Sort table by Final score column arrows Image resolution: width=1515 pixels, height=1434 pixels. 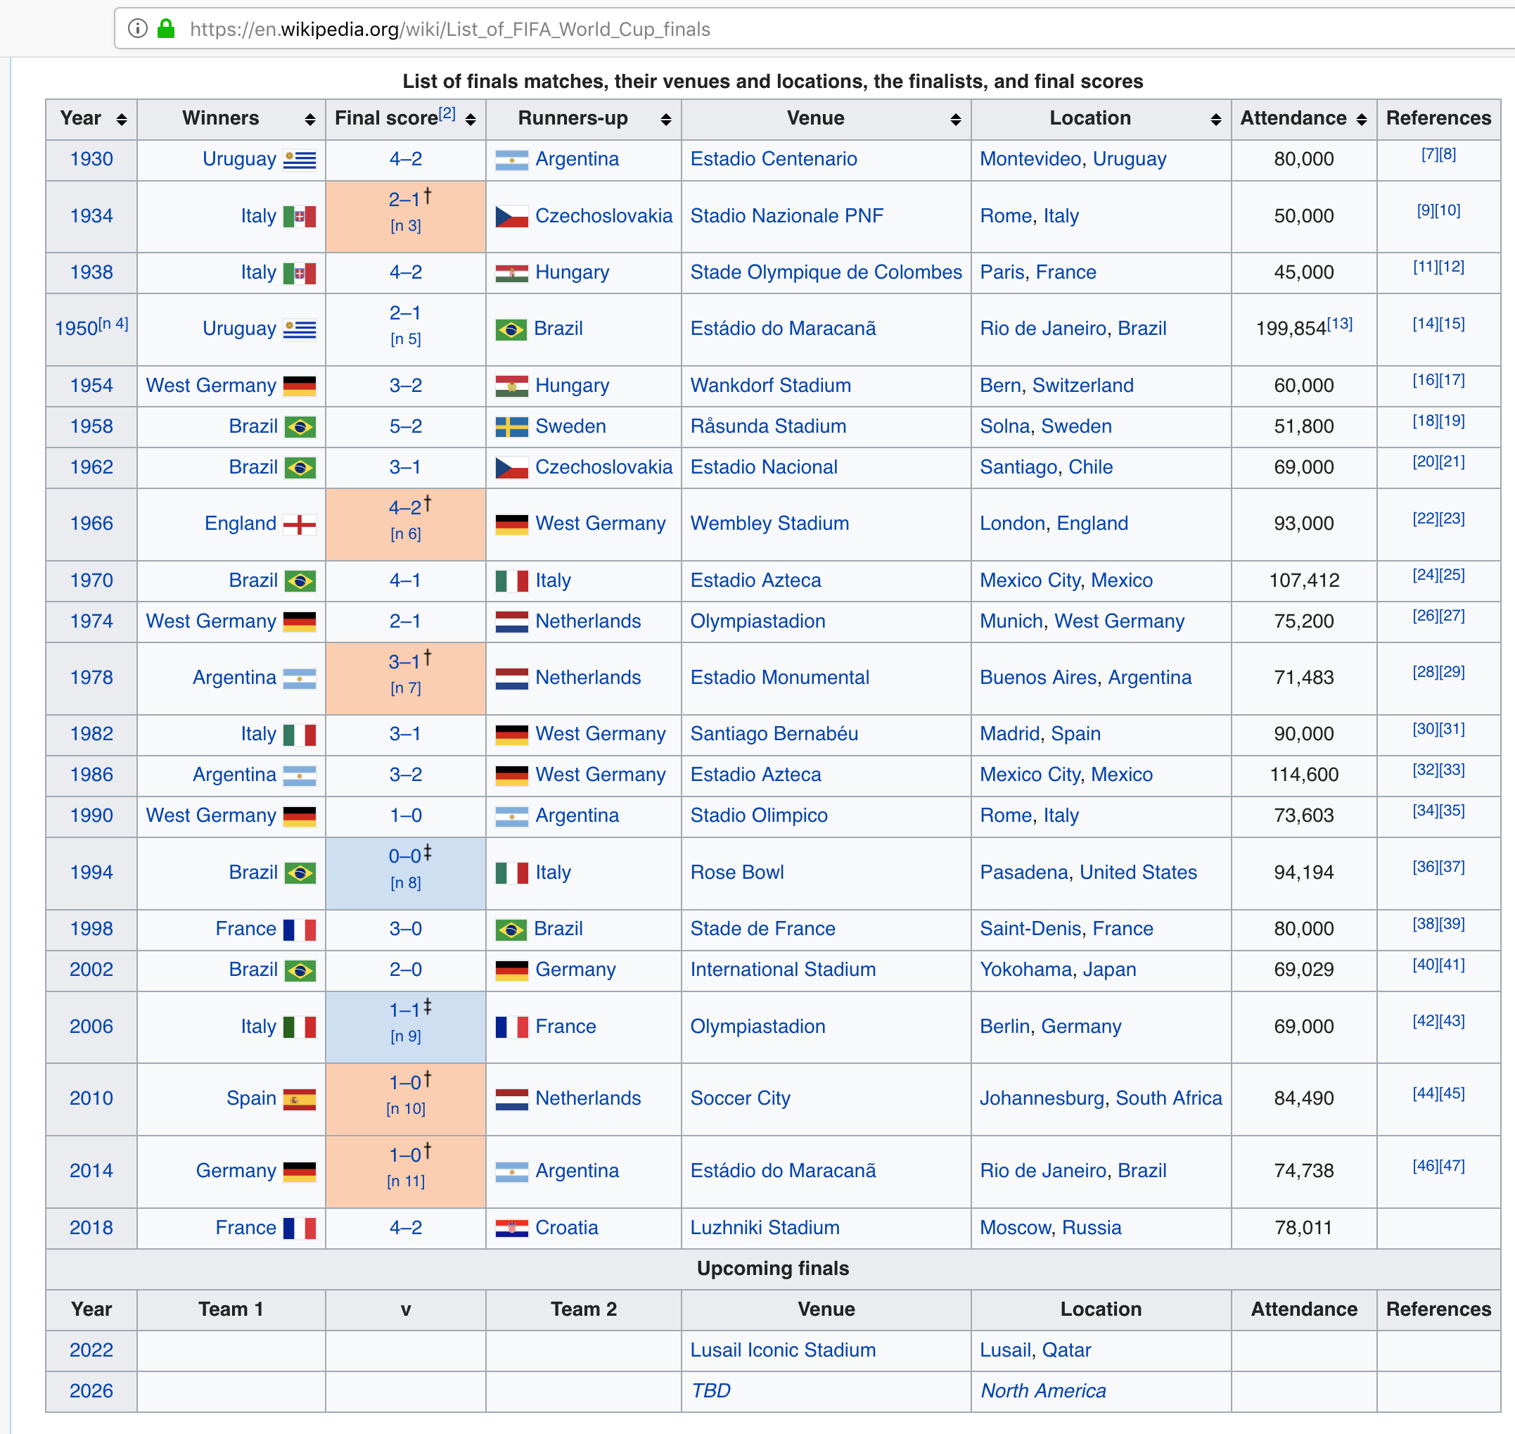point(471,119)
